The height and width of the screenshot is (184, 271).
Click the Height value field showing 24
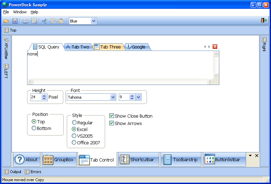click(x=36, y=97)
